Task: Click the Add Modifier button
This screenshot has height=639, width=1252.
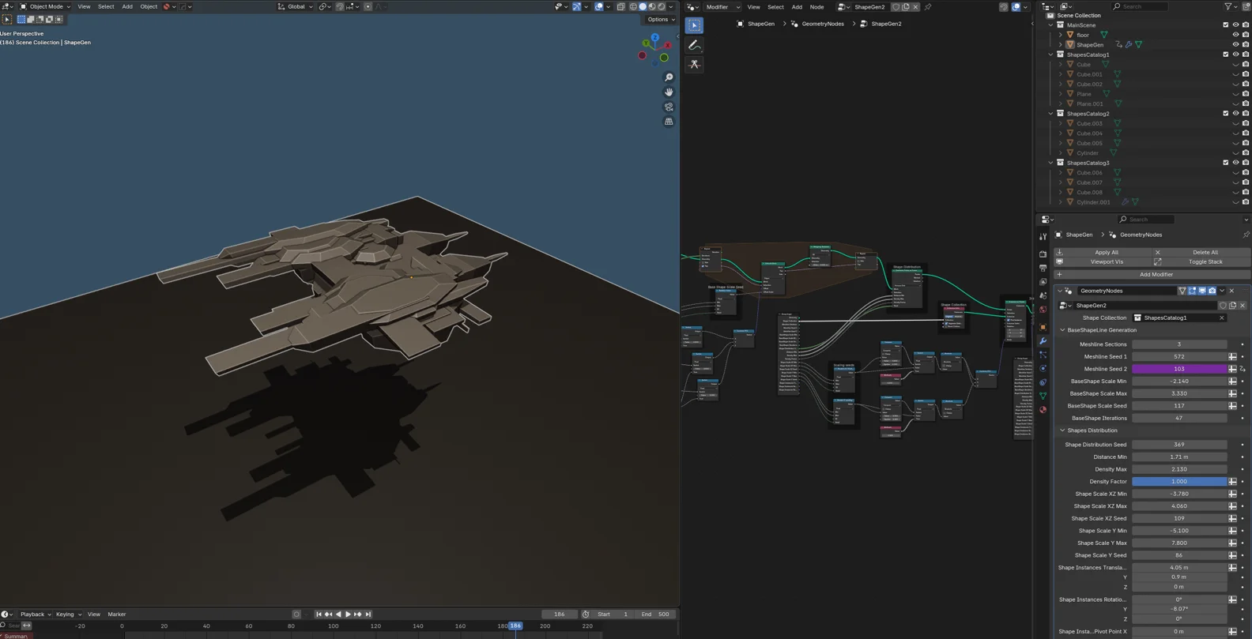Action: [1155, 274]
